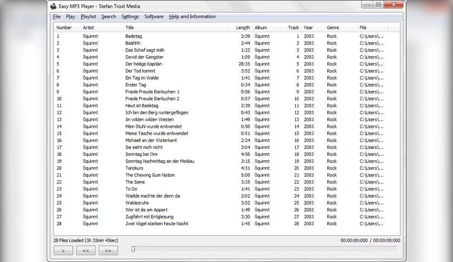Select the track Friede Freude Eierkuchen 2
This screenshot has width=453, height=262.
[152, 99]
